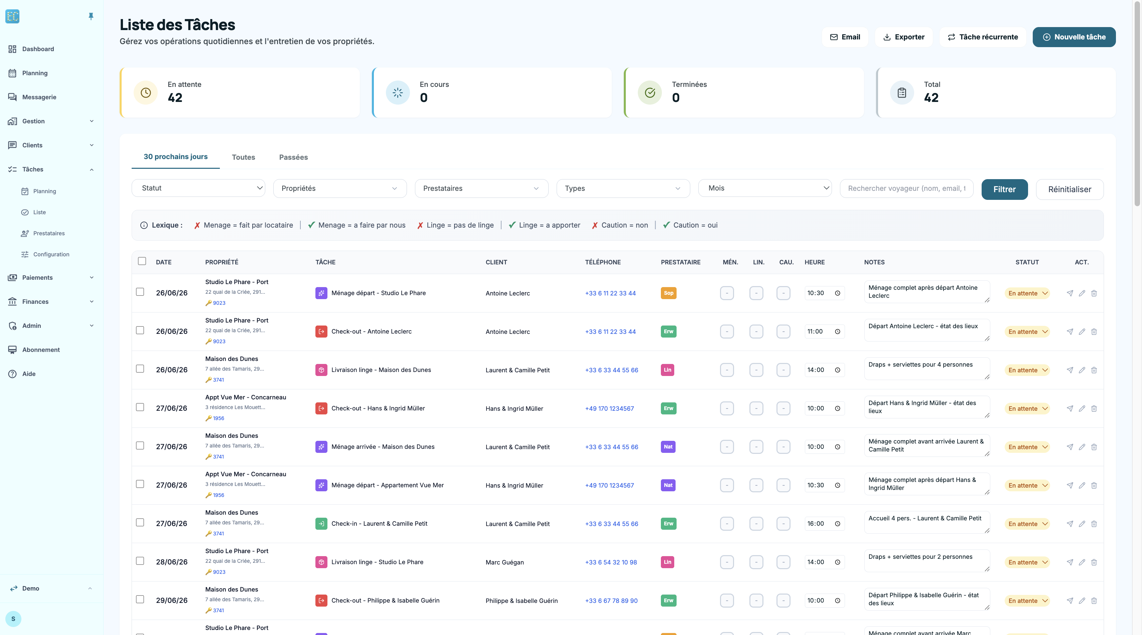The width and height of the screenshot is (1142, 635).
Task: Open the Statut filter dropdown
Action: (198, 188)
